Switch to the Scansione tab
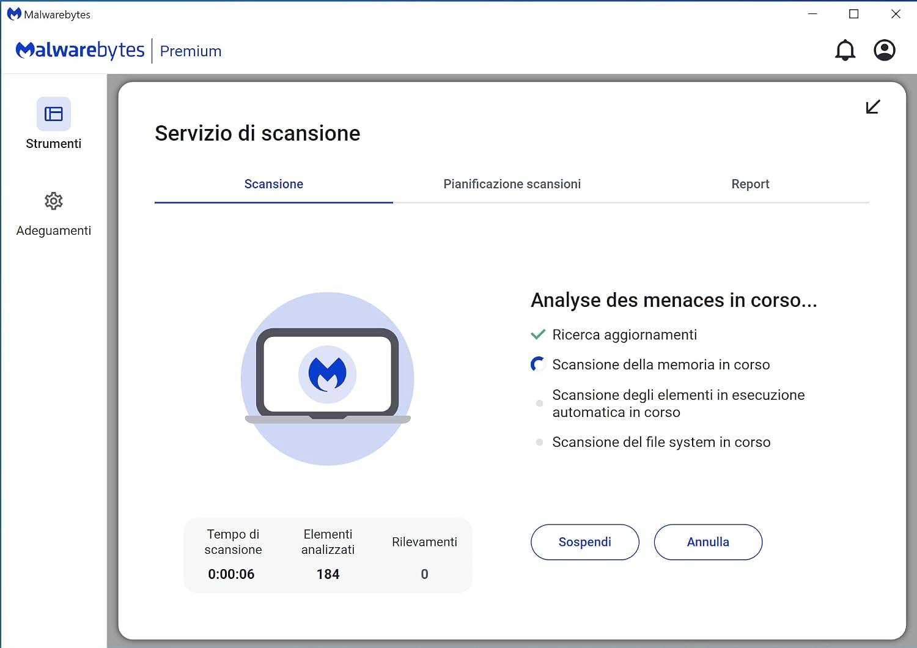This screenshot has width=917, height=648. pyautogui.click(x=274, y=184)
